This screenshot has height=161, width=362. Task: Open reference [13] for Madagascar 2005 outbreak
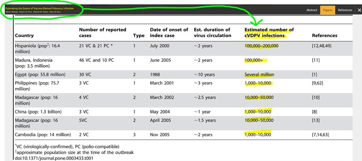click(x=316, y=120)
